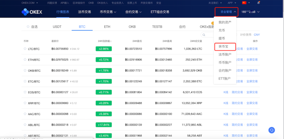Viewport: 284px width, 139px height.
Task: Open the account 185*** dropdown
Action: tap(250, 12)
